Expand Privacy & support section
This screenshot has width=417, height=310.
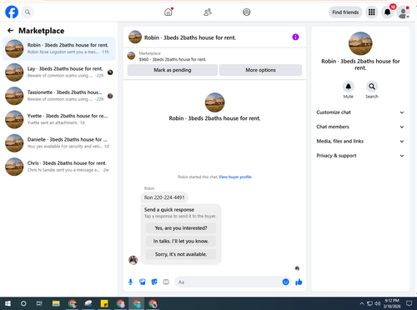coord(360,156)
